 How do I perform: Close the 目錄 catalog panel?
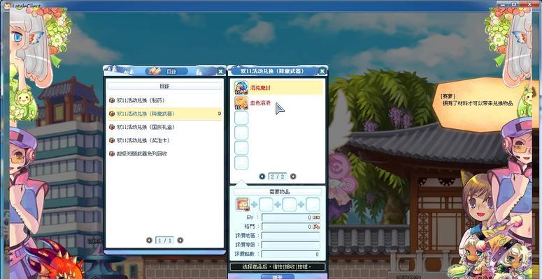(x=220, y=71)
